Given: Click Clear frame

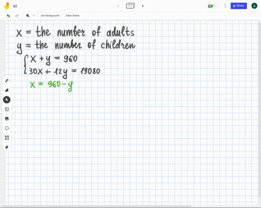Looking at the screenshot, I should [x=72, y=16].
